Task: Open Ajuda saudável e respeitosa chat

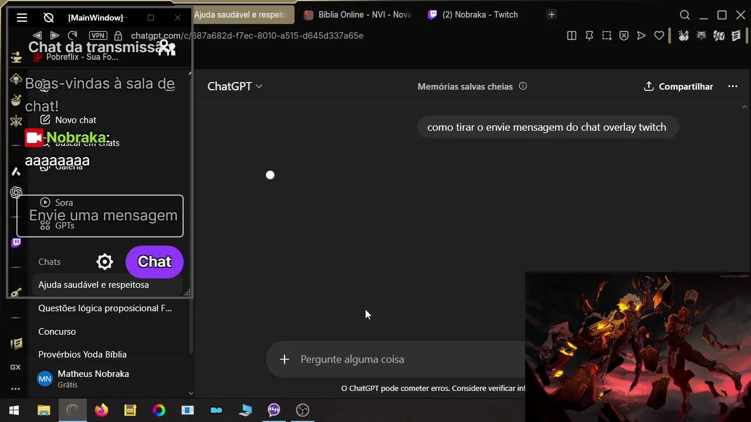Action: pos(108,285)
